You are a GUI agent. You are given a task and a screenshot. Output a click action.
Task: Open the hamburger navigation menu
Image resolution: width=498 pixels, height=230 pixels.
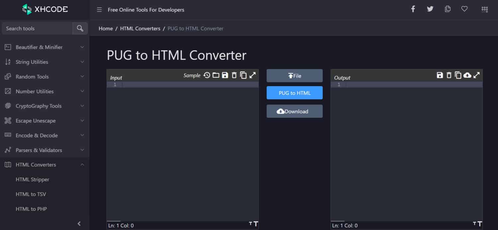tap(99, 10)
